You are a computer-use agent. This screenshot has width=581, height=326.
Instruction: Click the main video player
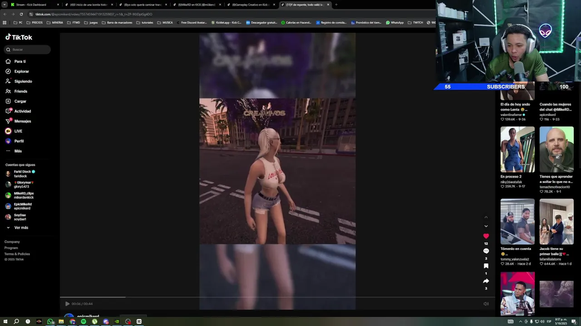click(x=277, y=171)
